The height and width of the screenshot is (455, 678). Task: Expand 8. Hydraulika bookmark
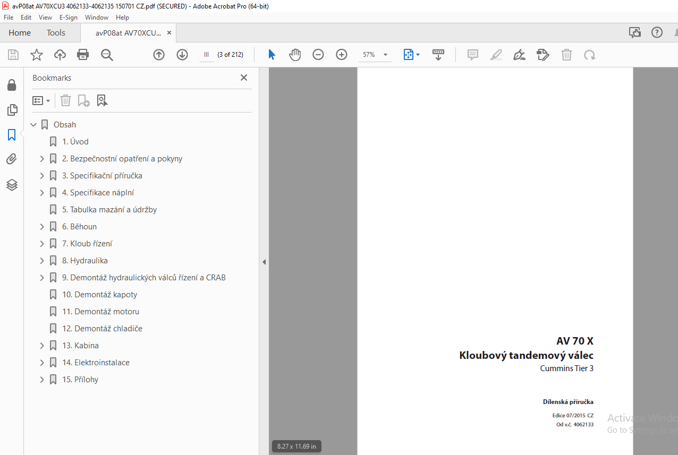tap(42, 261)
